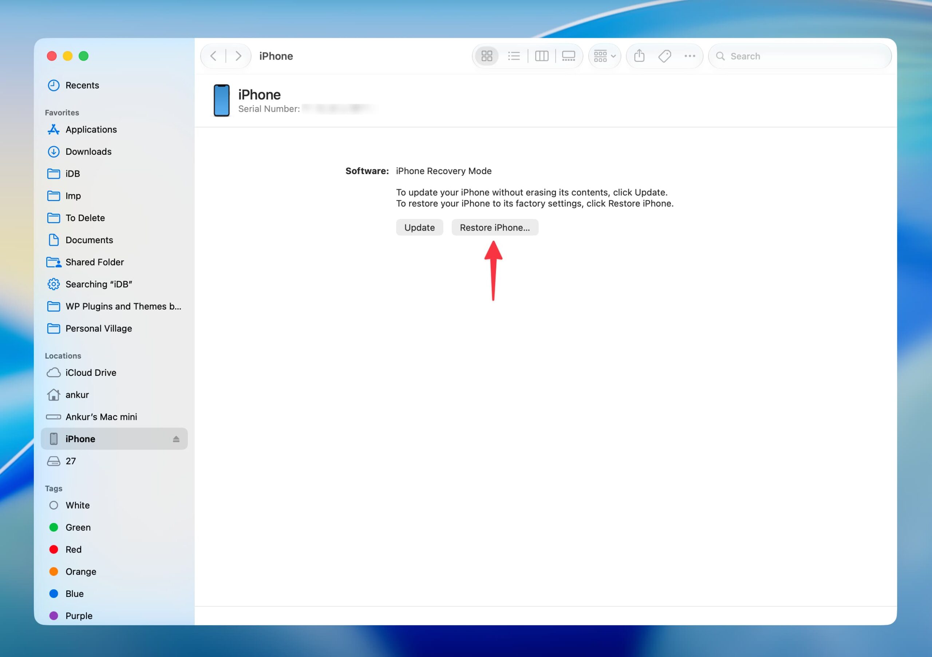This screenshot has width=932, height=657.
Task: Click the Documents sidebar icon
Action: click(54, 240)
